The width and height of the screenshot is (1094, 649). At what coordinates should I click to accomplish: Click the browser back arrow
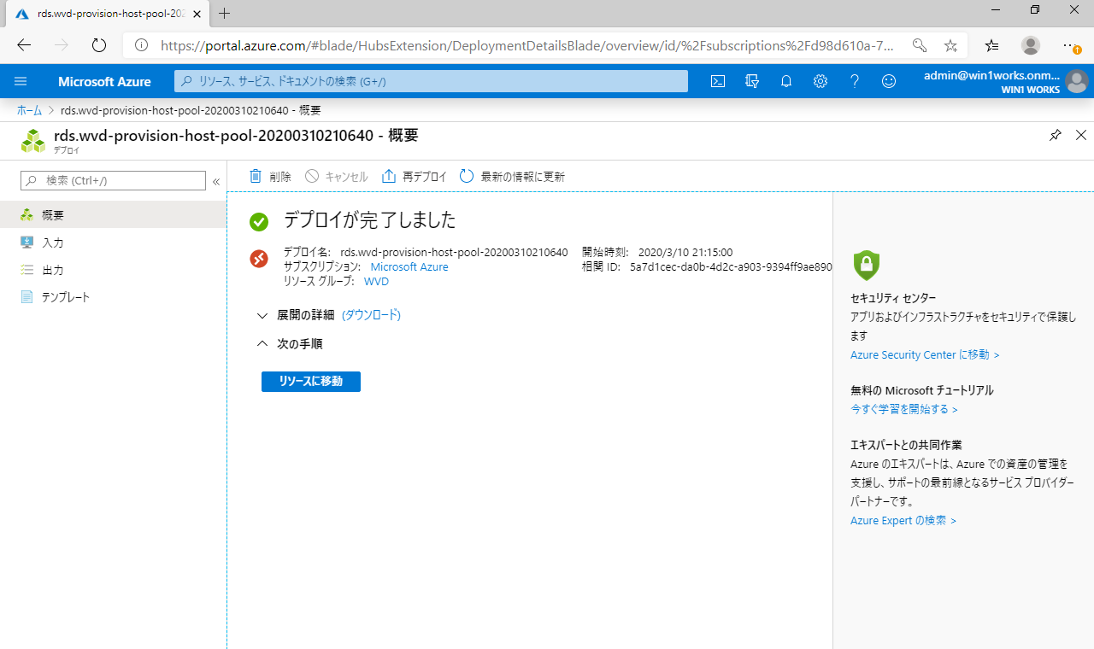click(24, 45)
